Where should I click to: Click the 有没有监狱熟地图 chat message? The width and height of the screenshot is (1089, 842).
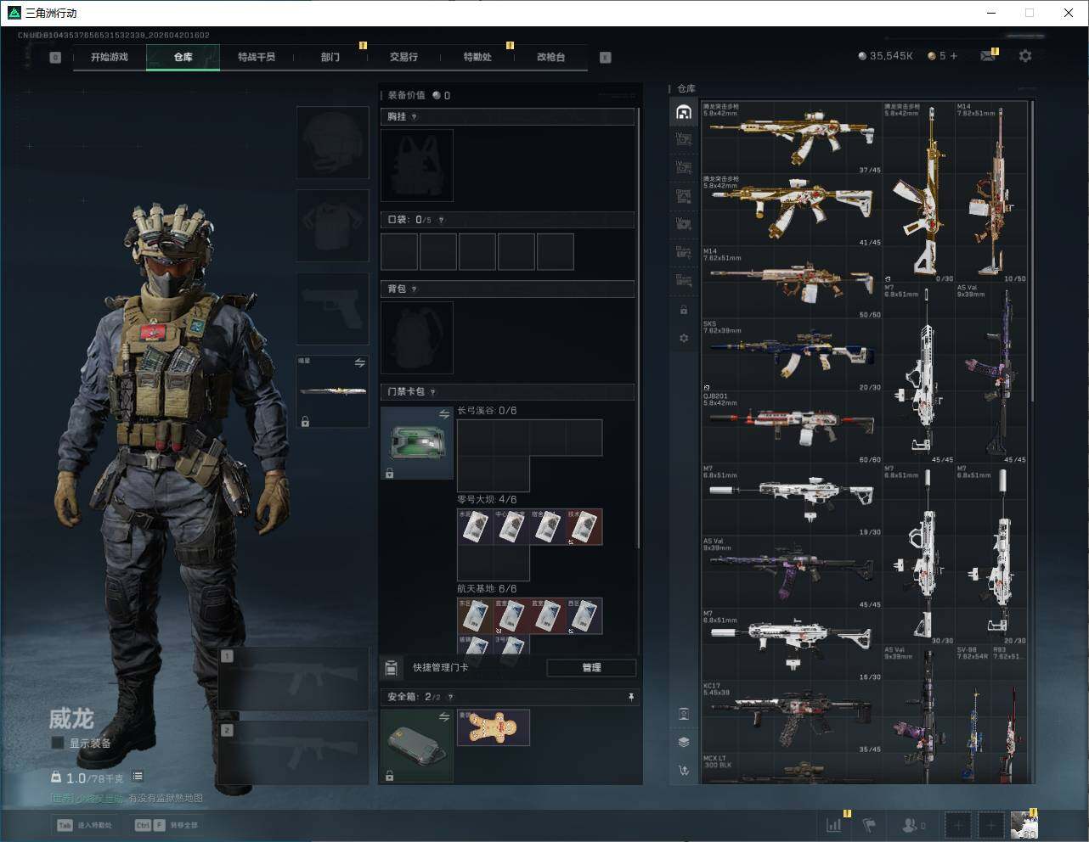[166, 798]
